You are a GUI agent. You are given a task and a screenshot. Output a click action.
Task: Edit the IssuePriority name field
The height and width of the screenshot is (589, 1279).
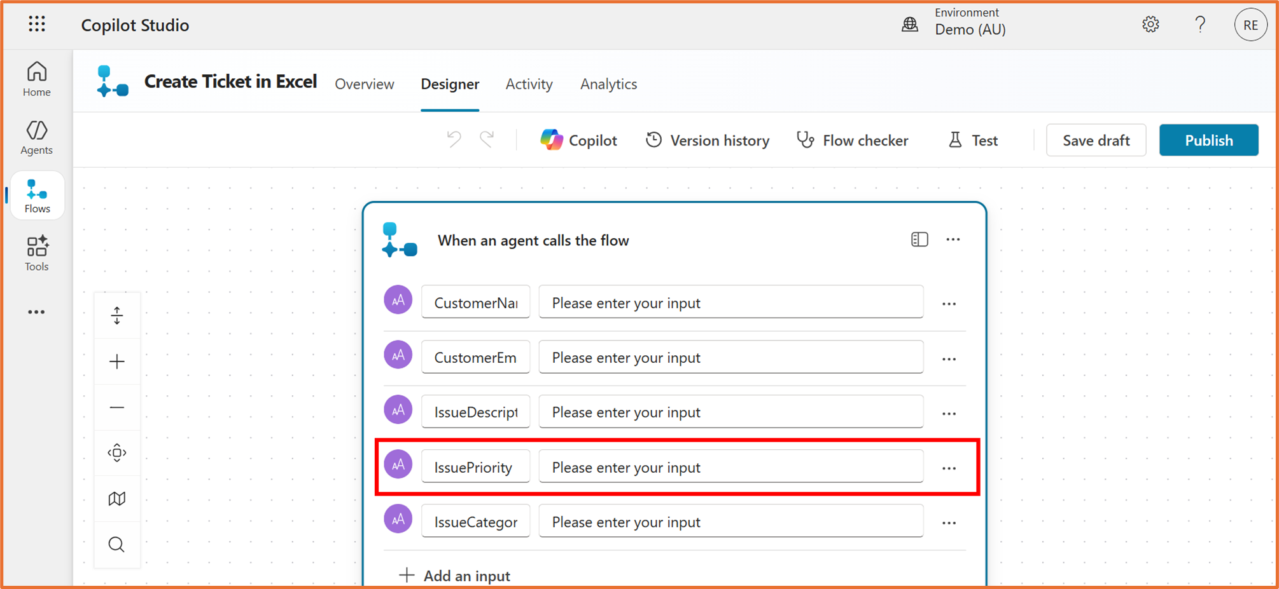click(475, 467)
